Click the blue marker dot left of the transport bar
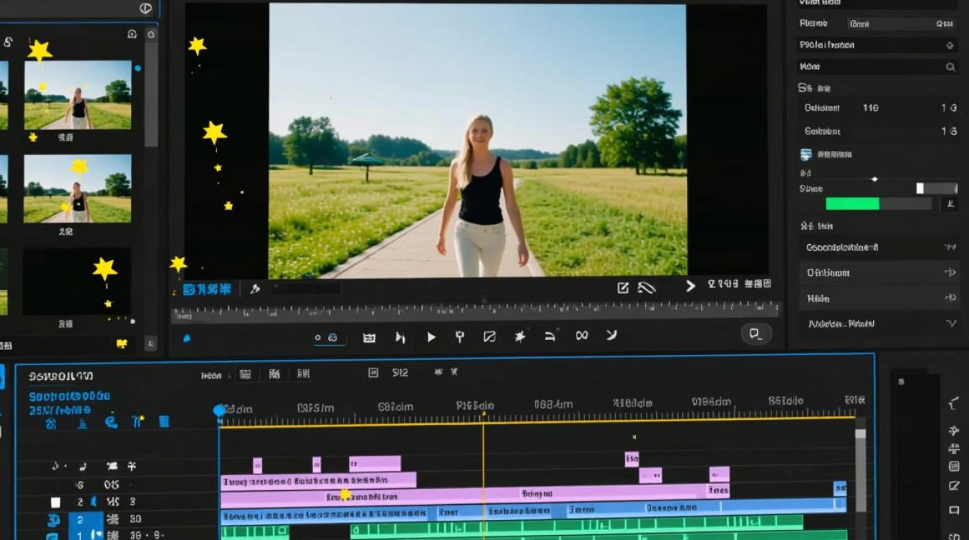This screenshot has width=969, height=540. point(187,337)
